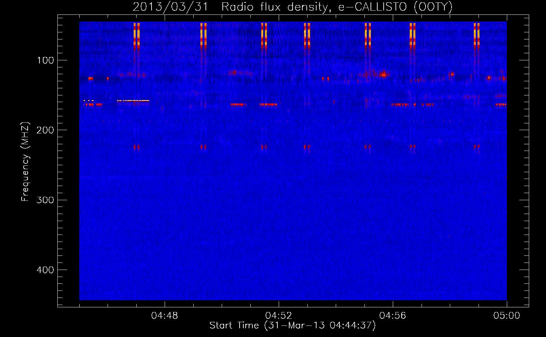The height and width of the screenshot is (337, 546).
Task: Select the 200 frequency tick label
Action: tap(46, 130)
